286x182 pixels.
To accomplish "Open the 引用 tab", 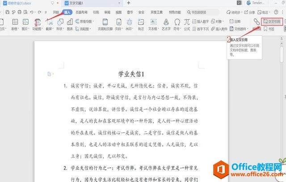I will tap(96, 12).
